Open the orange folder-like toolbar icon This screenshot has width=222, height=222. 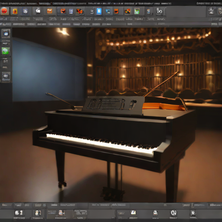tap(49, 11)
